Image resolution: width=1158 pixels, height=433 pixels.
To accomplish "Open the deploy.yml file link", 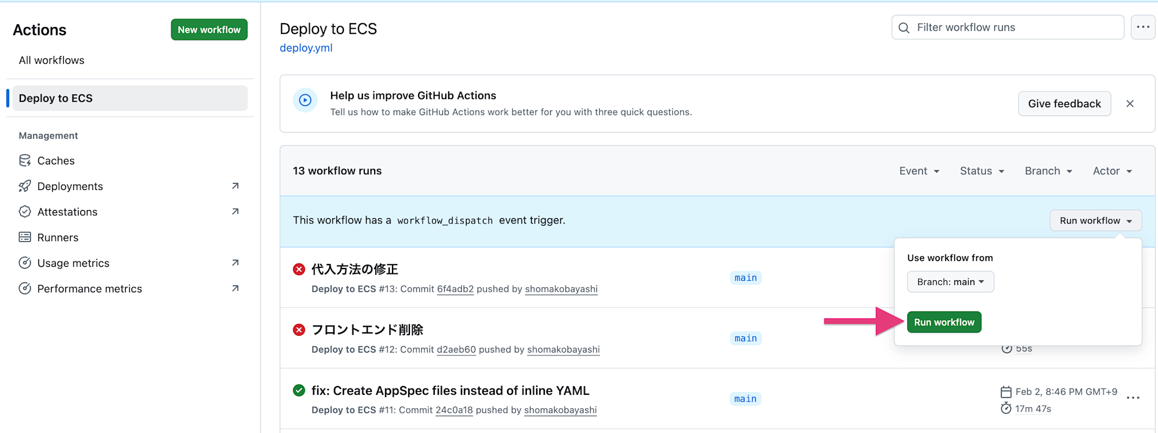I will click(306, 48).
